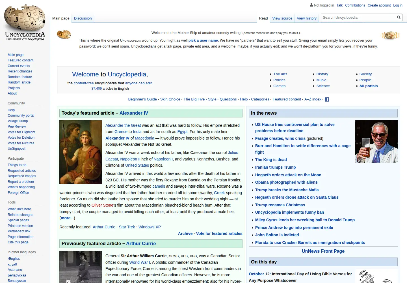Switch to Ænglisc language
This screenshot has width=407, height=283.
[x=14, y=259]
